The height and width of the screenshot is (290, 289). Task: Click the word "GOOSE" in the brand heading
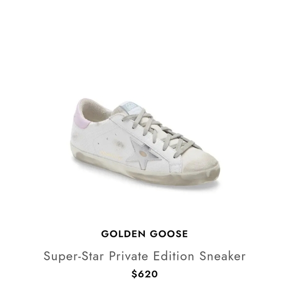169,234
